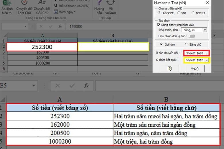Expand the Đ/vị chính, phụ dropdown
224x149 pixels.
coord(205,30)
